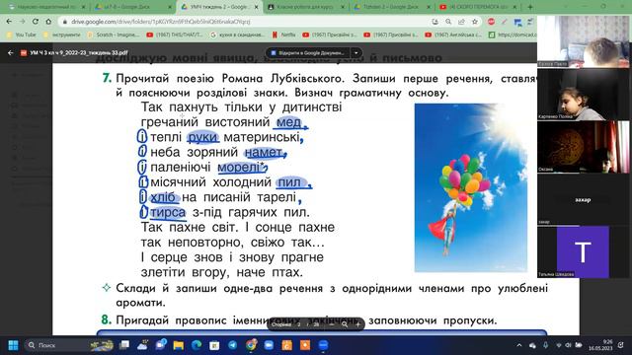Screen dimensions: 632x355
Task: Open the weather widget on taskbar
Action: point(142,345)
